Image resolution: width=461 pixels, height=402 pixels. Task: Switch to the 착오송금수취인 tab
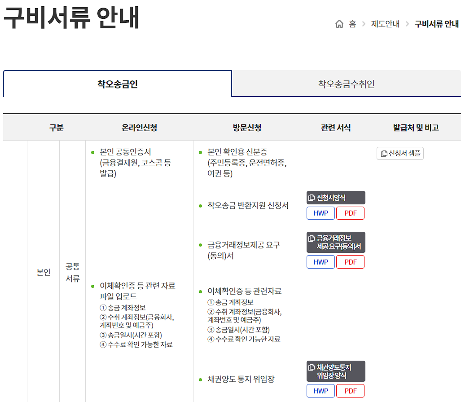(x=346, y=84)
